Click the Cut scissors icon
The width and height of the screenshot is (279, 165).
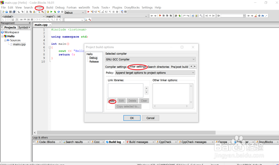click(x=27, y=12)
